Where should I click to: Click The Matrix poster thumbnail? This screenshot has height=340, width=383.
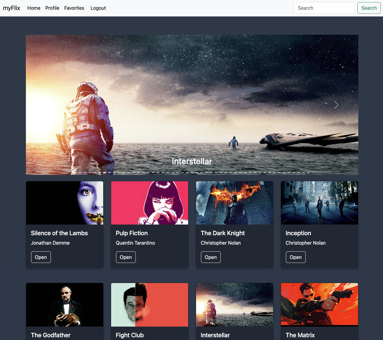319,305
